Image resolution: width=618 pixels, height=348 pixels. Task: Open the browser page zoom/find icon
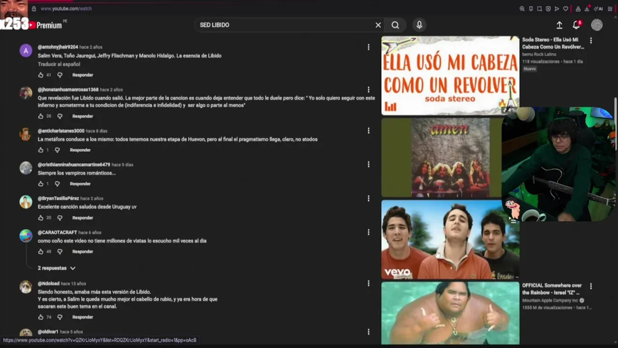coord(522,9)
